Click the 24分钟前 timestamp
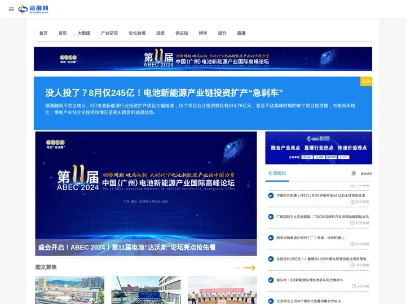The height and width of the screenshot is (304, 406). 362,265
